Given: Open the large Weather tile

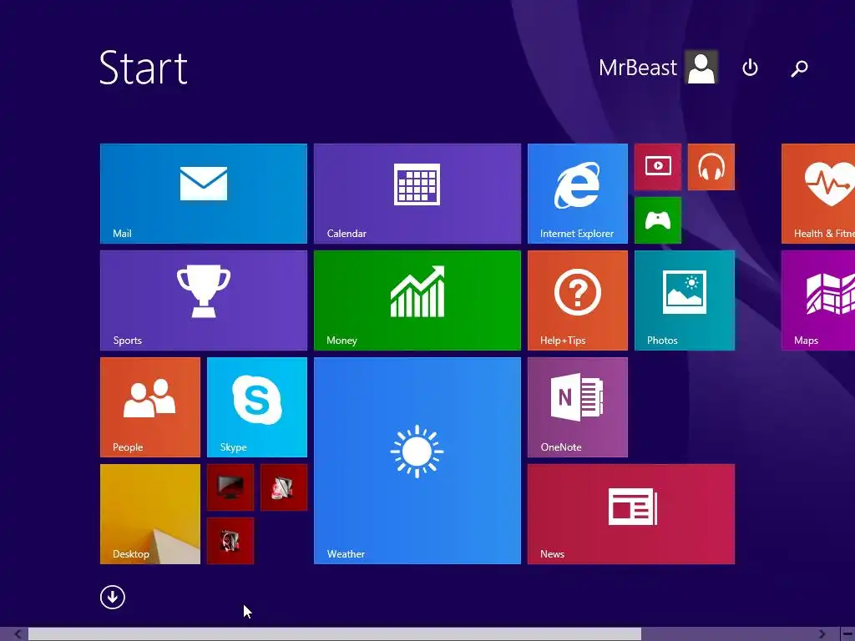Looking at the screenshot, I should pyautogui.click(x=417, y=461).
